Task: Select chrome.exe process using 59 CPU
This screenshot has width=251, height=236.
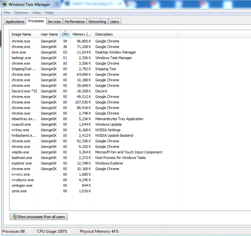Action: tap(94, 41)
